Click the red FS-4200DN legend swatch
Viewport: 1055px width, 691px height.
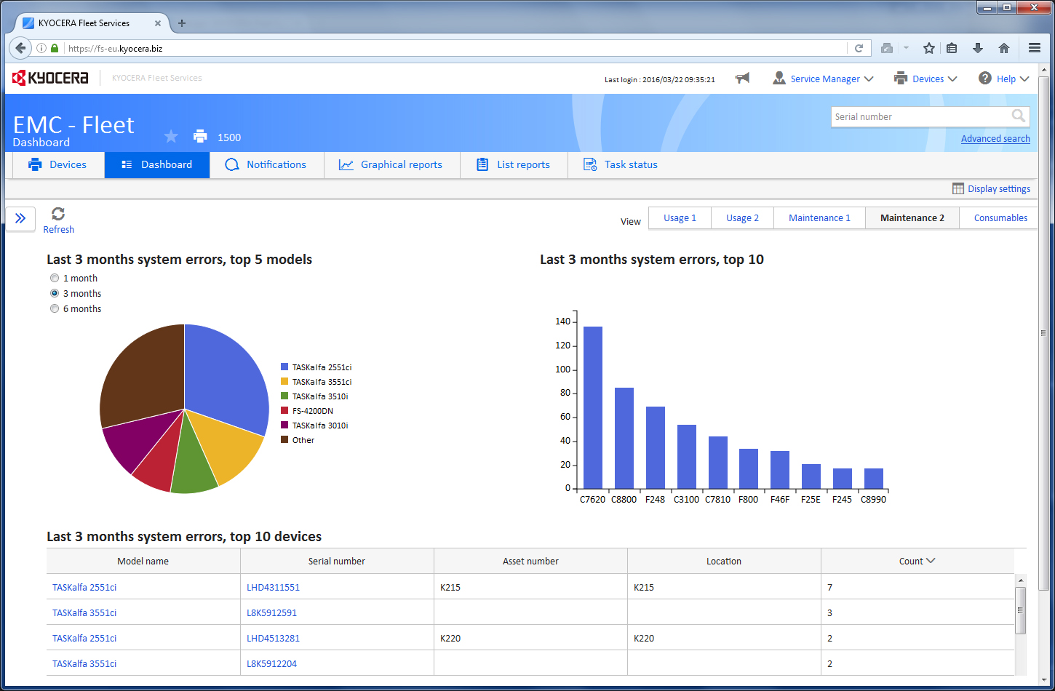284,411
